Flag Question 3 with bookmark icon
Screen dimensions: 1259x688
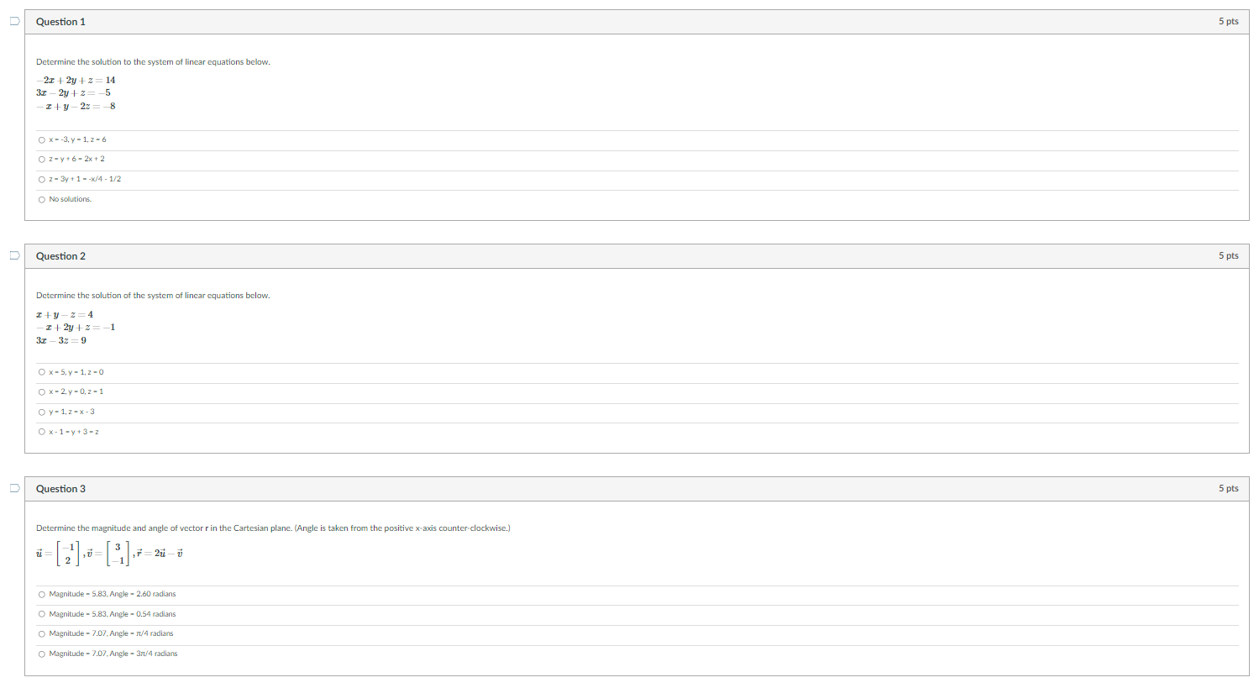pyautogui.click(x=14, y=488)
